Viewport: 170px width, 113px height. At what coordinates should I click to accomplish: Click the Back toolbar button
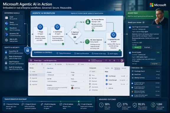(x=32, y=64)
